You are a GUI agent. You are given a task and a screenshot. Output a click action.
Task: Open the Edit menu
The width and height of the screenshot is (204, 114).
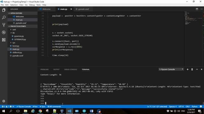point(7,5)
